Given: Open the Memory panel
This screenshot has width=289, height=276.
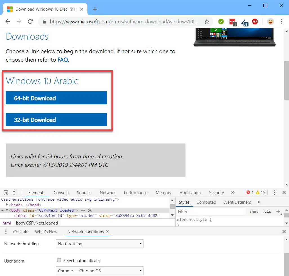Looking at the screenshot, I should point(163,192).
